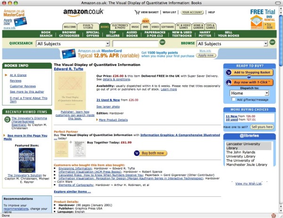Click the page vertical scrollbar thumb
Image resolution: width=283 pixels, height=218 pixels.
click(281, 41)
